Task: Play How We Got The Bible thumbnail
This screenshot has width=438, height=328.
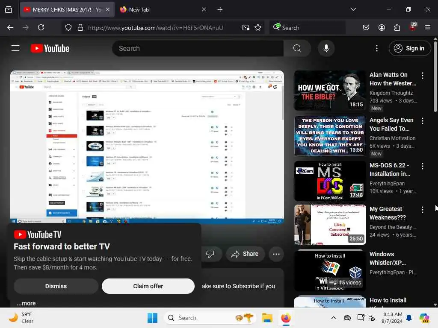Action: point(330,91)
